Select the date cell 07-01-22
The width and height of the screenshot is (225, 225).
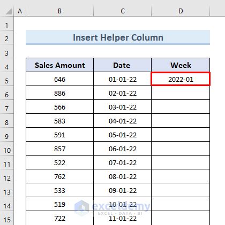tap(122, 162)
